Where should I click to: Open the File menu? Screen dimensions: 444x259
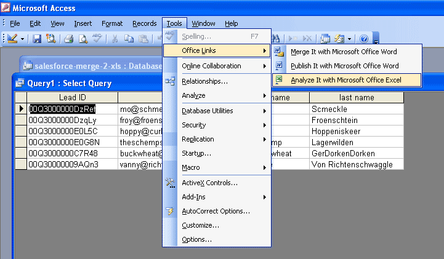point(15,23)
